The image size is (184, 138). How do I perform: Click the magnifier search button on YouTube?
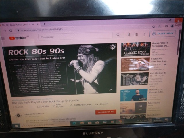(118, 35)
